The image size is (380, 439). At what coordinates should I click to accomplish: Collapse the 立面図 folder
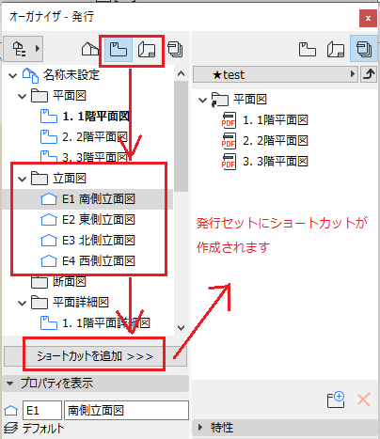[22, 179]
